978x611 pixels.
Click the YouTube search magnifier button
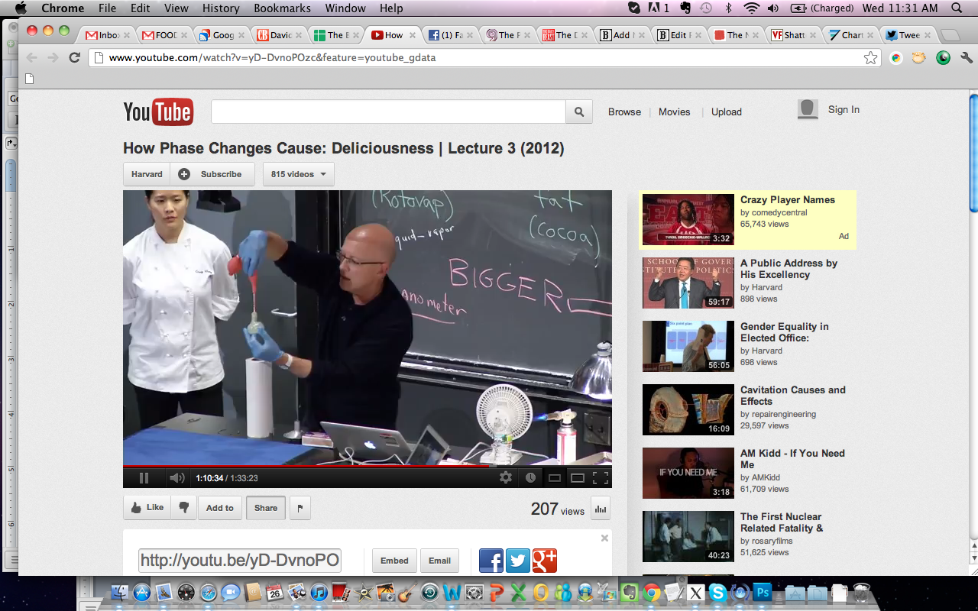point(579,112)
